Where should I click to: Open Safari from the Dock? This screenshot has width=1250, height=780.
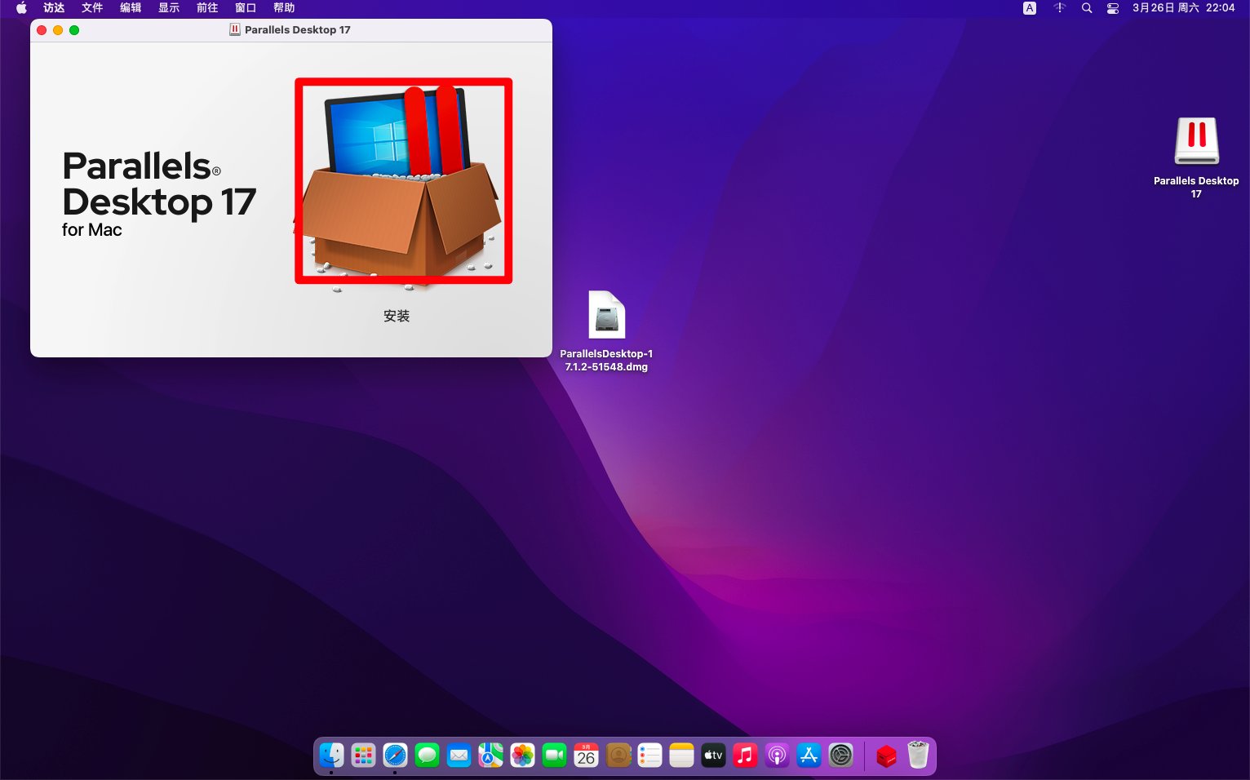[395, 756]
